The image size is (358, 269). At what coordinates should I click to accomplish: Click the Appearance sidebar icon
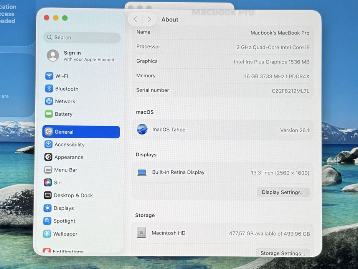click(48, 157)
